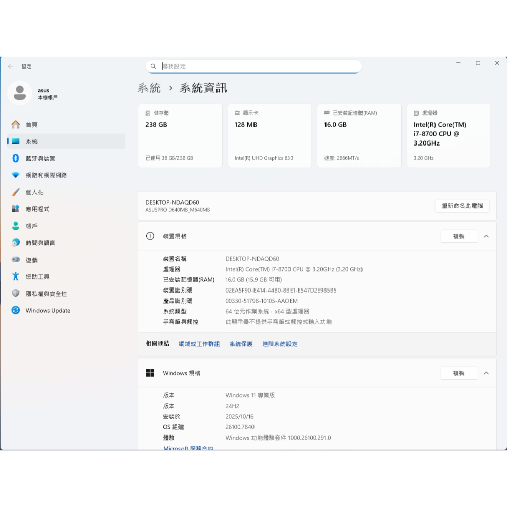Click the device specifications info icon
This screenshot has height=507, width=507.
(x=150, y=236)
